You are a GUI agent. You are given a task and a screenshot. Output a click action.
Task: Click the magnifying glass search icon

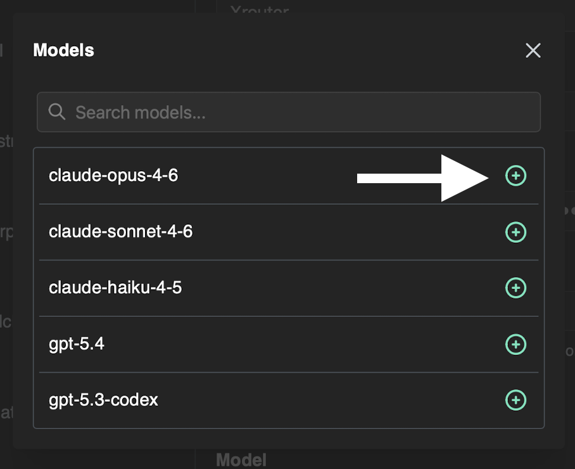(x=57, y=112)
